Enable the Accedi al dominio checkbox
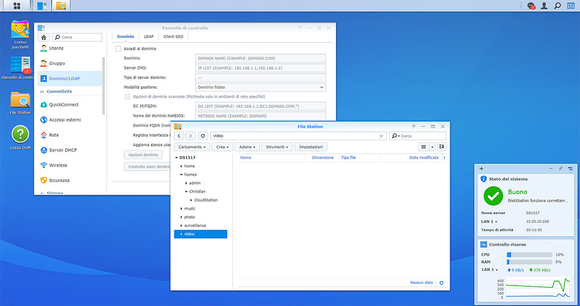Screen dimensions: 580x306 pyautogui.click(x=118, y=49)
